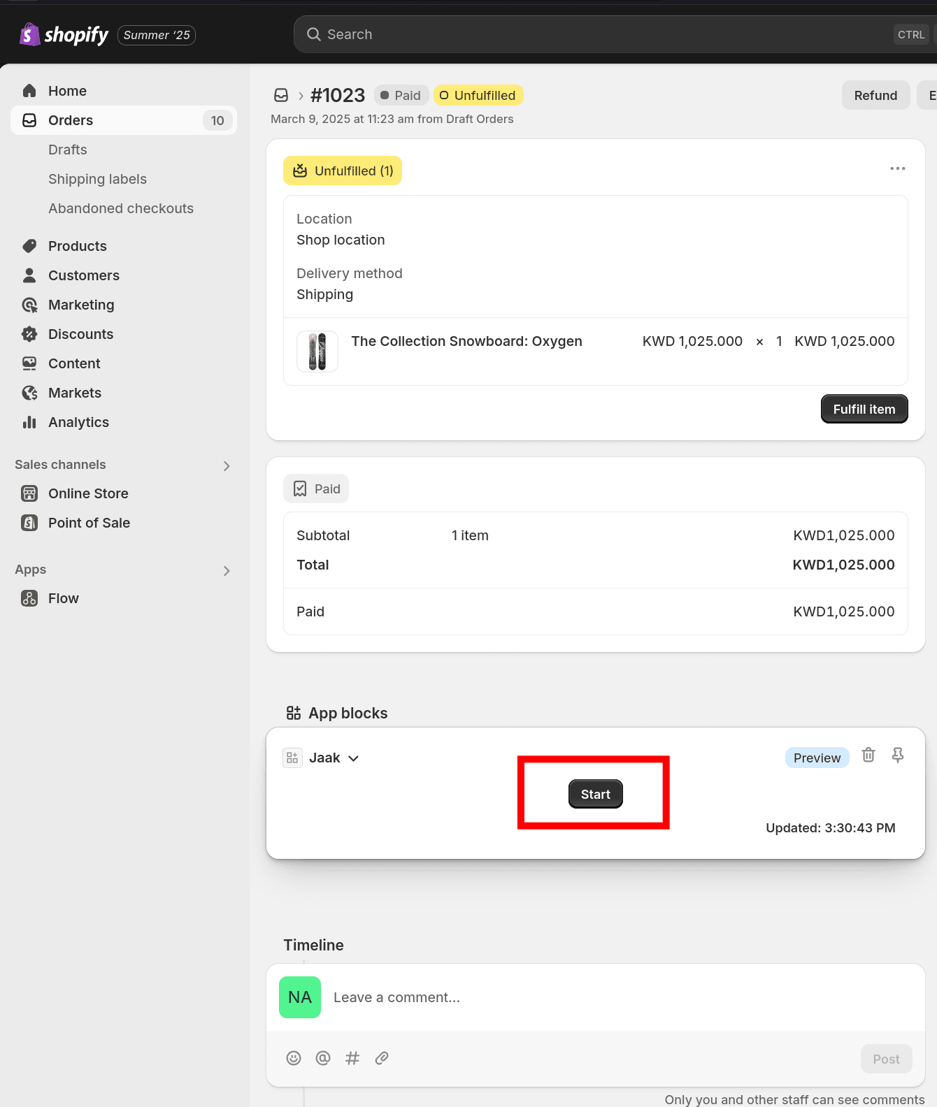This screenshot has height=1107, width=937.
Task: Open The Collection Snowboard: Oxygen link
Action: [466, 341]
